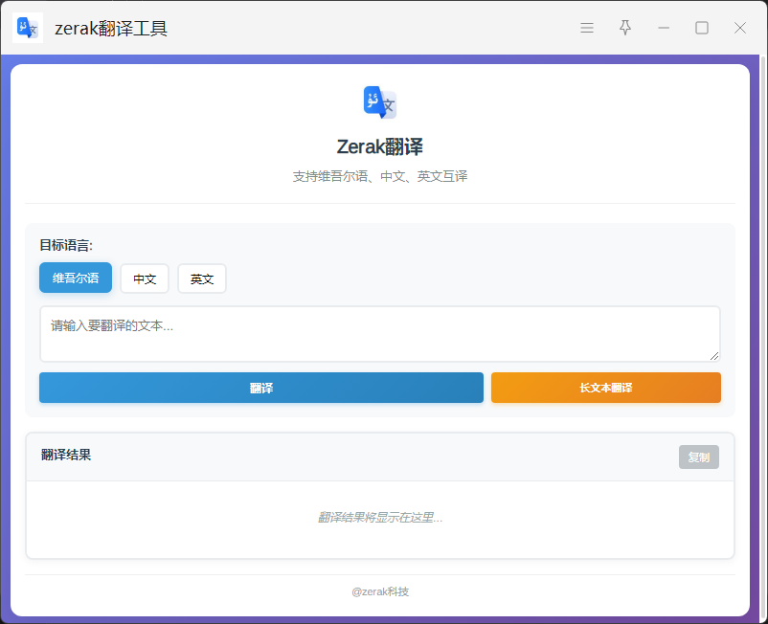
Task: Switch target language to 中文
Action: pyautogui.click(x=145, y=279)
